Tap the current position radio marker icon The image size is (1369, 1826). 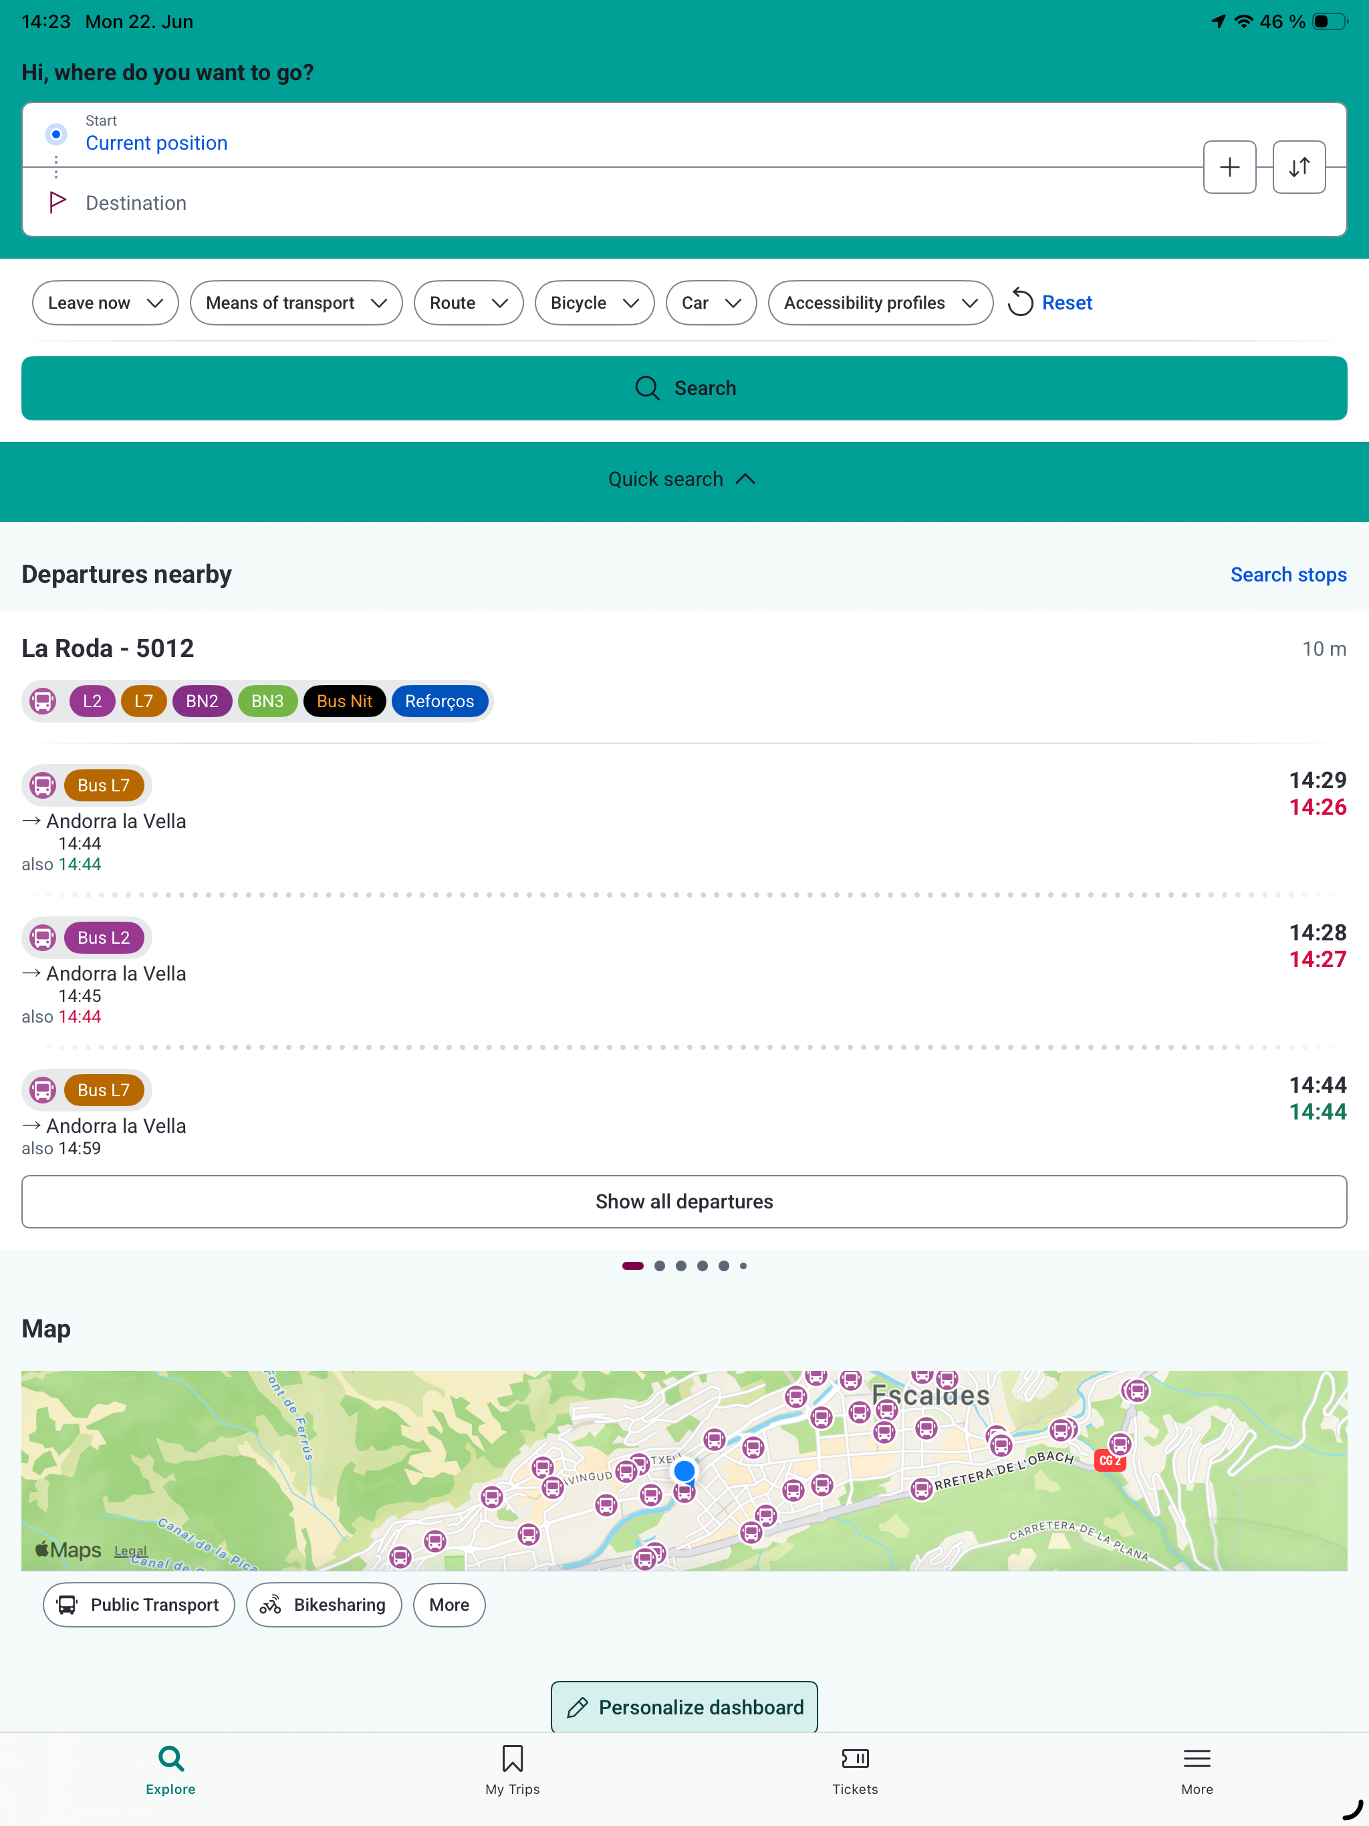coord(56,134)
